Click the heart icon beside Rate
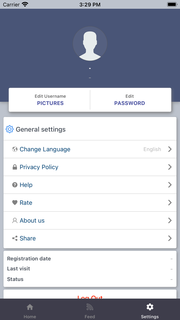180x320 pixels. 15,203
